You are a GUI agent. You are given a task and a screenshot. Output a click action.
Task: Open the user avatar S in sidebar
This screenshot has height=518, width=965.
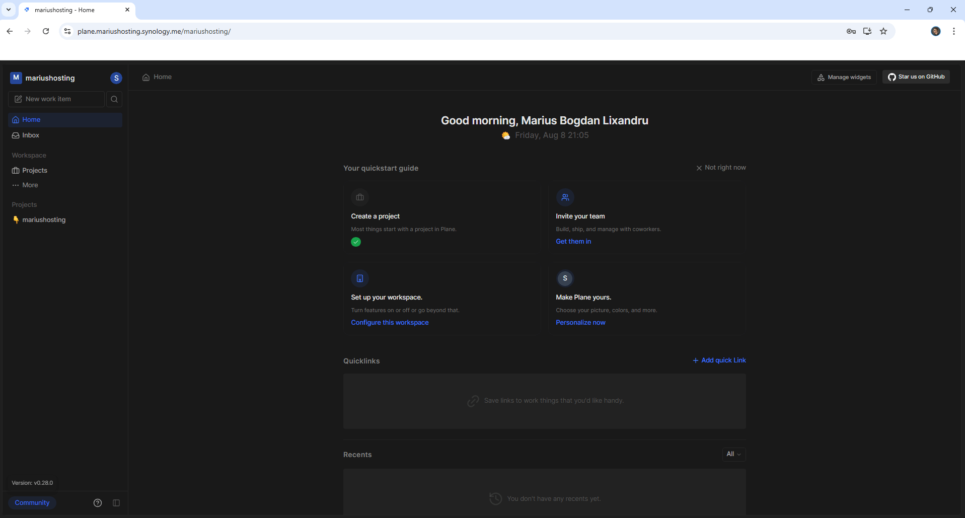pos(116,78)
